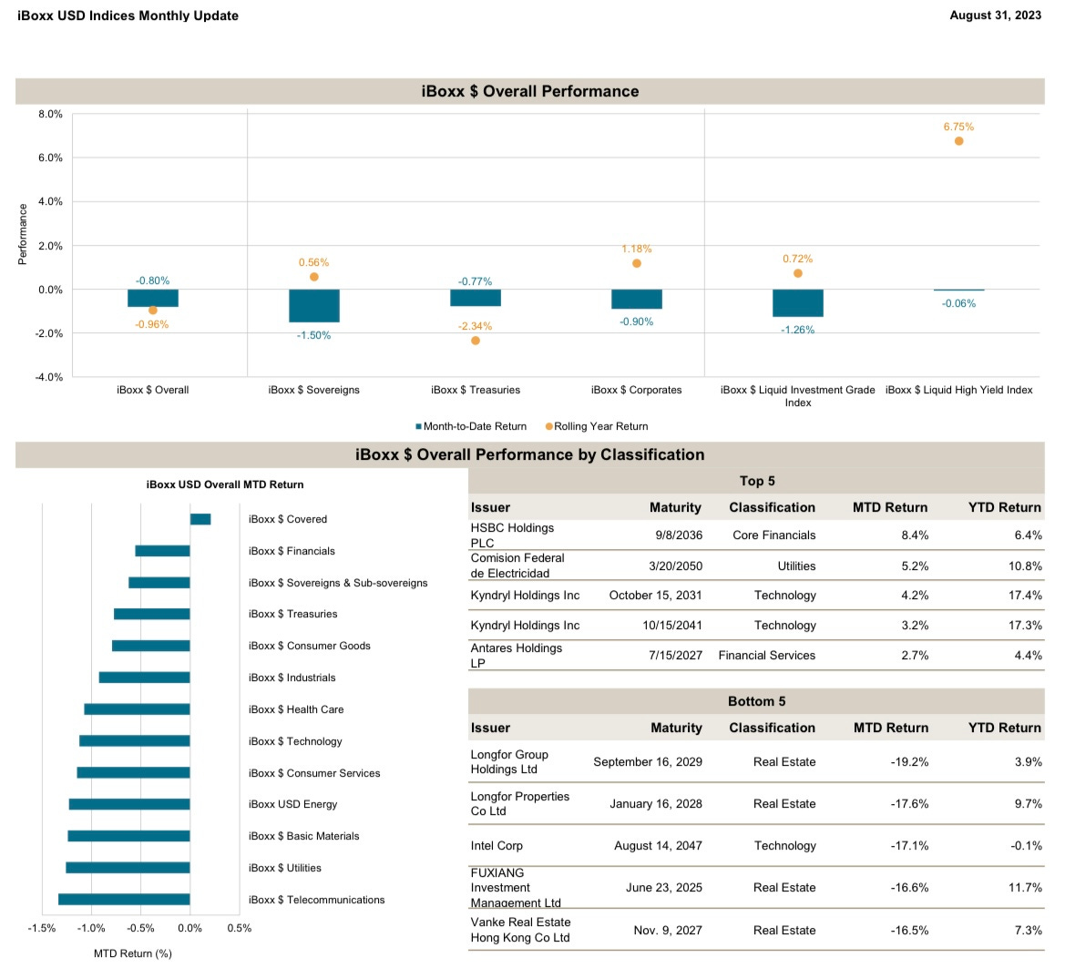Click the -1.50% label under Sovereigns bar
The width and height of the screenshot is (1065, 968).
point(313,335)
